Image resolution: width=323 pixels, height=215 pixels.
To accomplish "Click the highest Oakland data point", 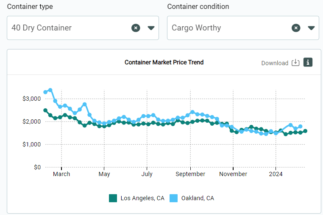I will click(x=50, y=90).
